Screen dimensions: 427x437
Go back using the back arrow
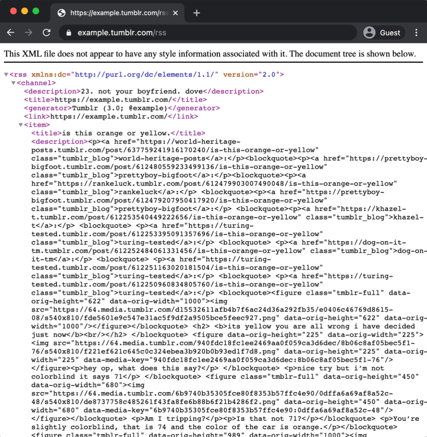click(x=11, y=33)
